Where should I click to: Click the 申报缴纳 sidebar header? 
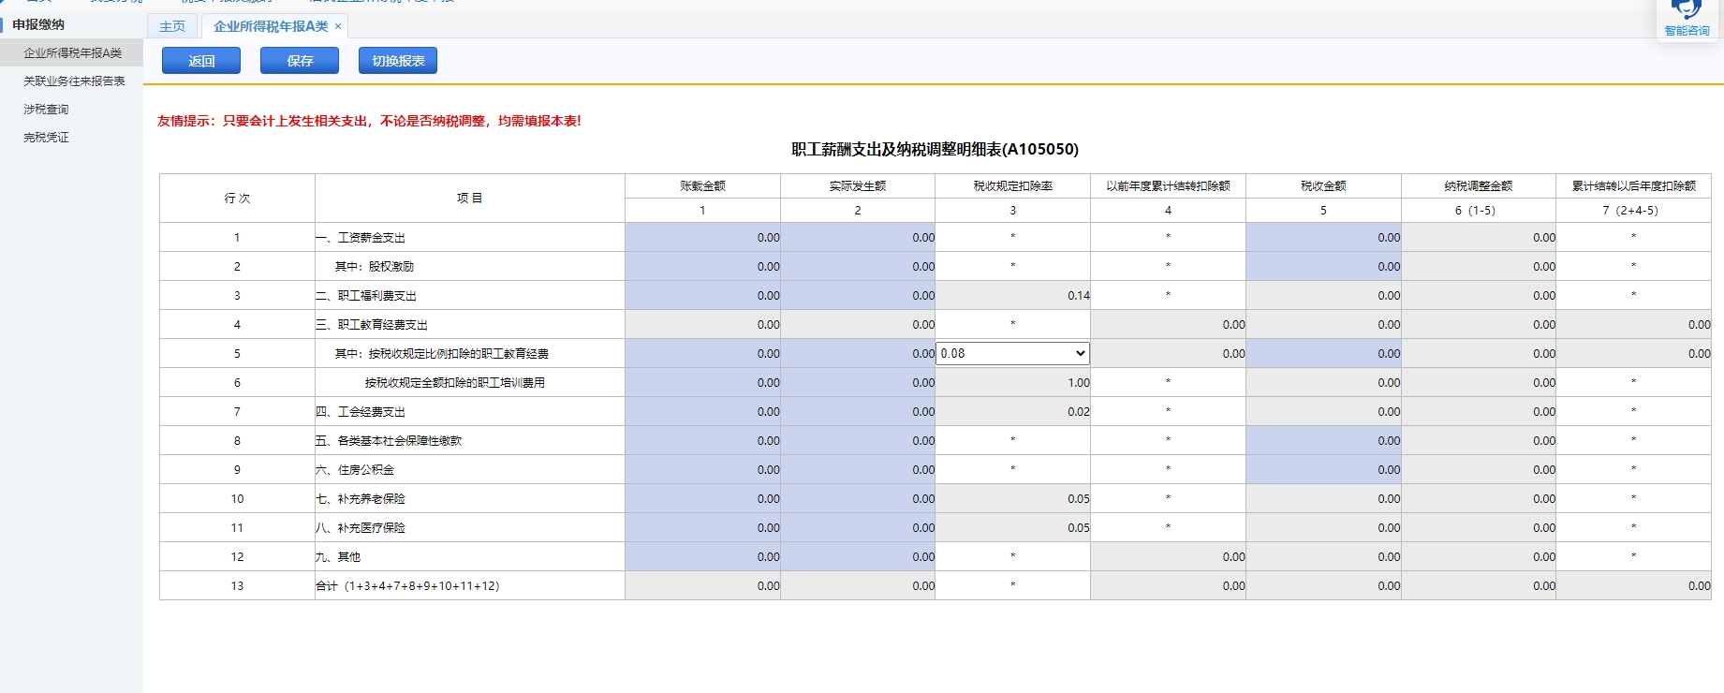(x=38, y=24)
